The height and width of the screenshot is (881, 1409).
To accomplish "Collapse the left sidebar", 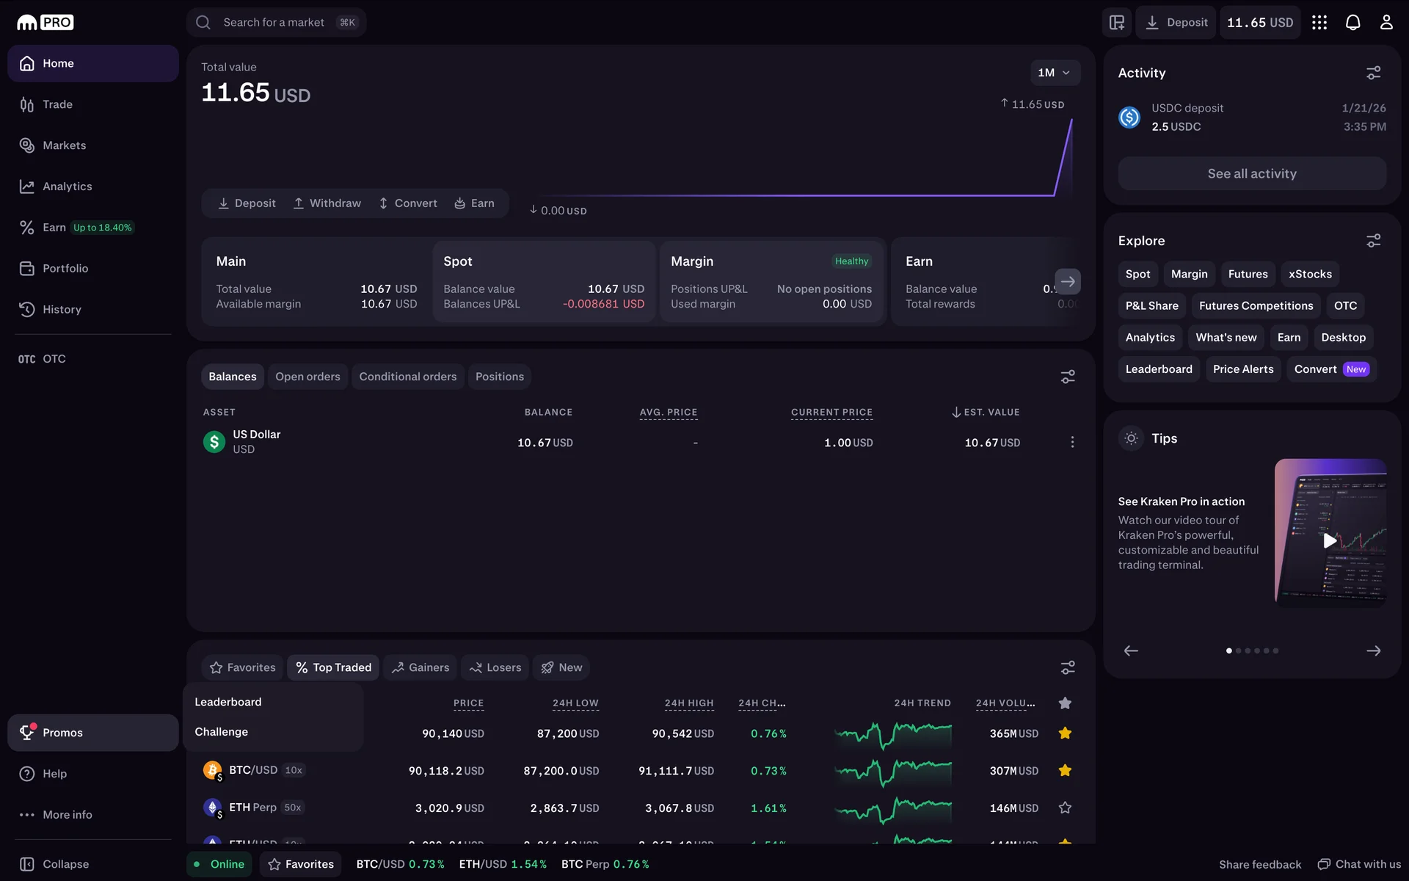I will coord(54,864).
